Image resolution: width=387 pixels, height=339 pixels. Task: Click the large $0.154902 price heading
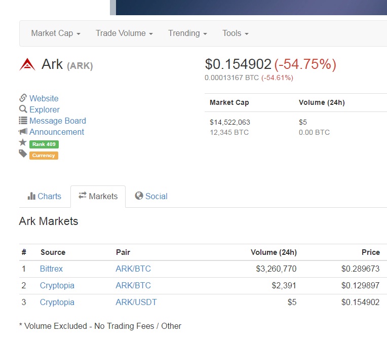pos(238,64)
